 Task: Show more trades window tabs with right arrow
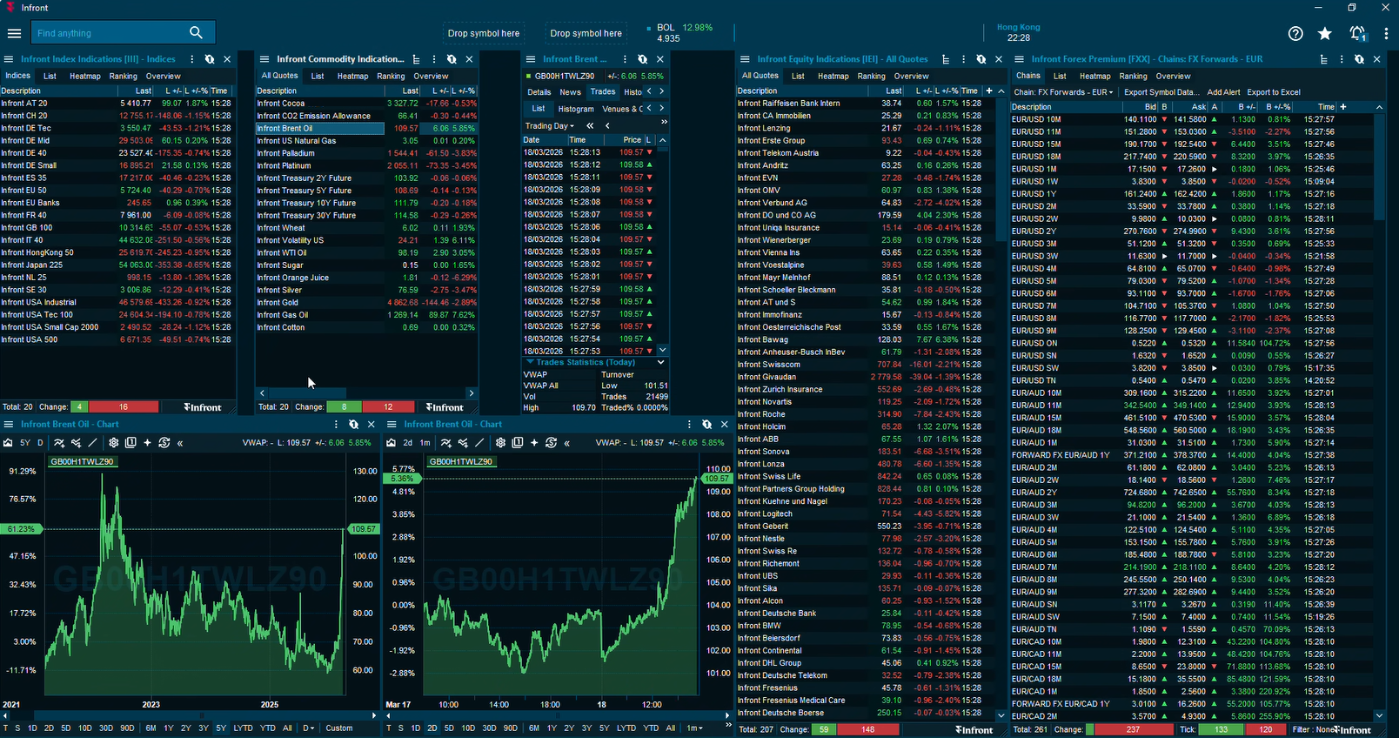pos(661,91)
